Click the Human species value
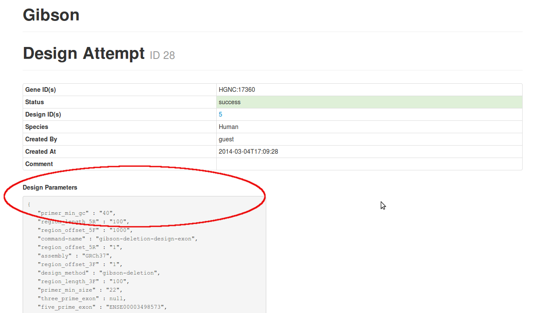547x313 pixels. point(229,127)
